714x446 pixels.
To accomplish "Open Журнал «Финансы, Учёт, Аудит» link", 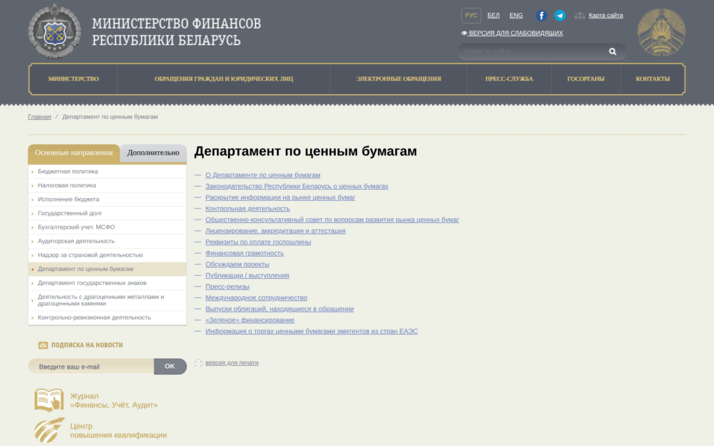I will (114, 401).
